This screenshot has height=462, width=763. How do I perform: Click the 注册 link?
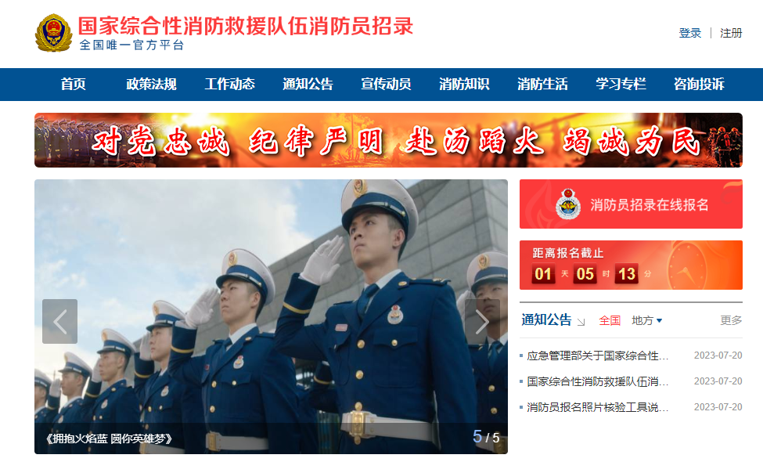pyautogui.click(x=731, y=33)
